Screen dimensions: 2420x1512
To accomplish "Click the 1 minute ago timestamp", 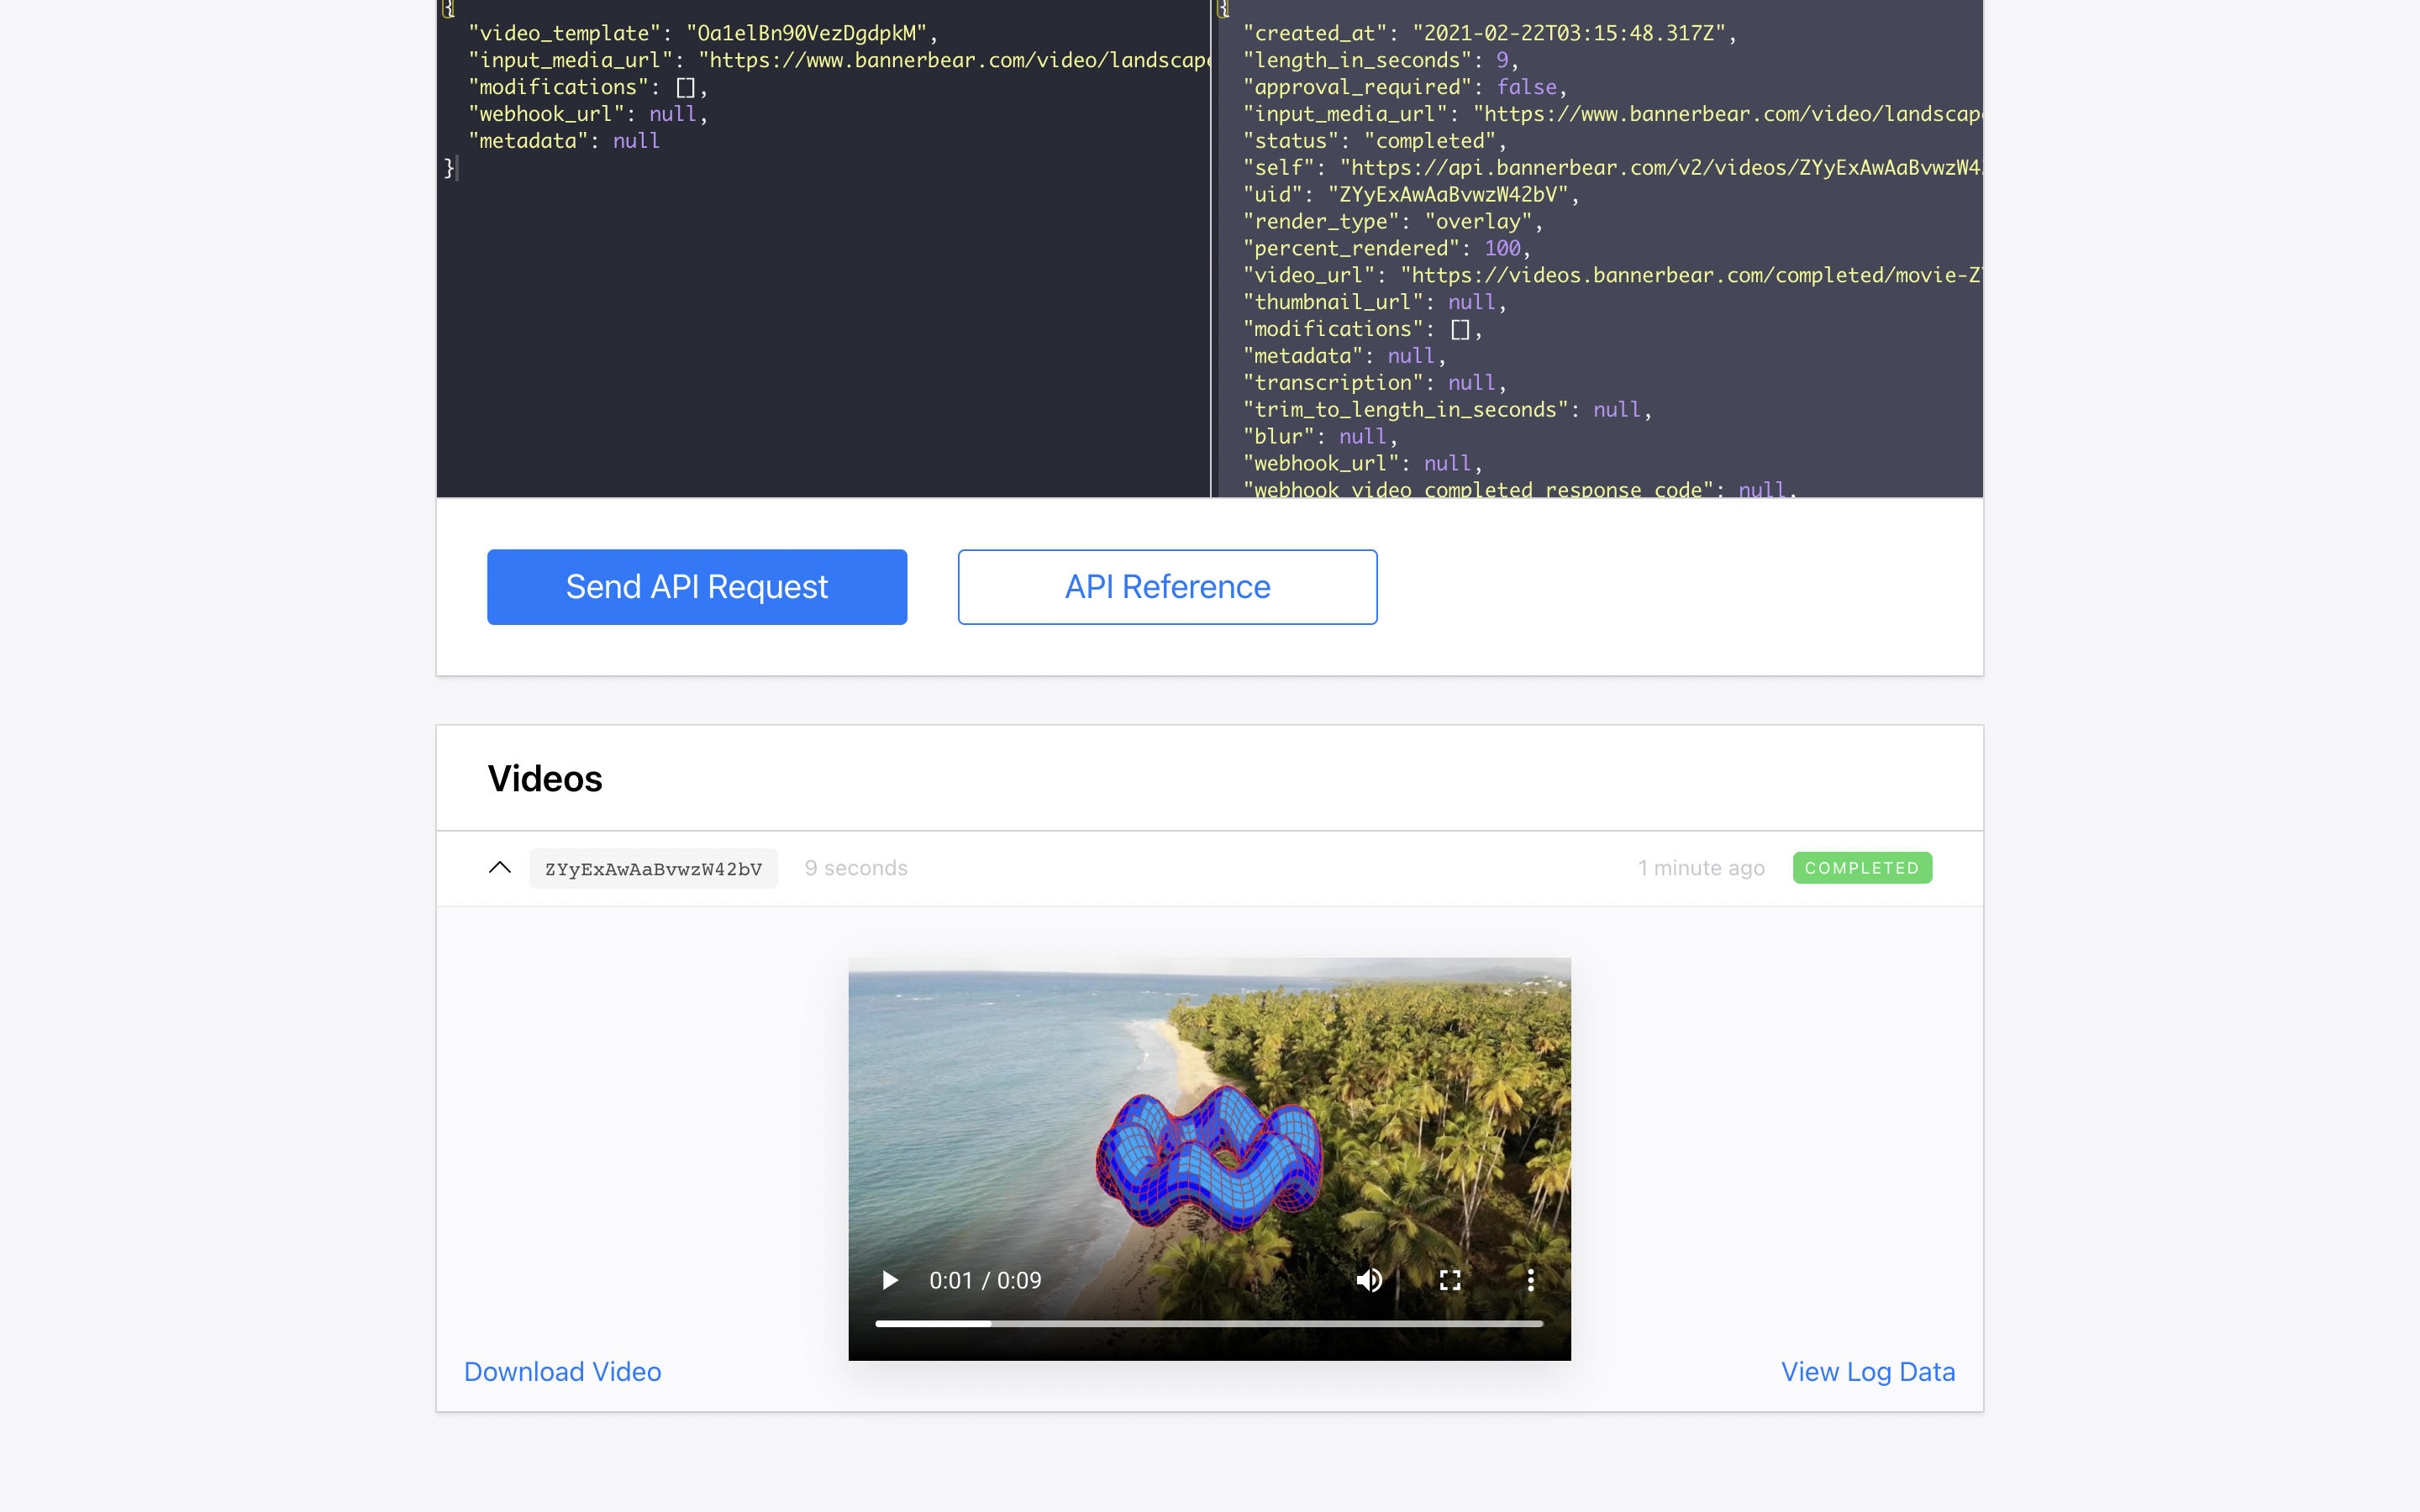I will [1701, 868].
